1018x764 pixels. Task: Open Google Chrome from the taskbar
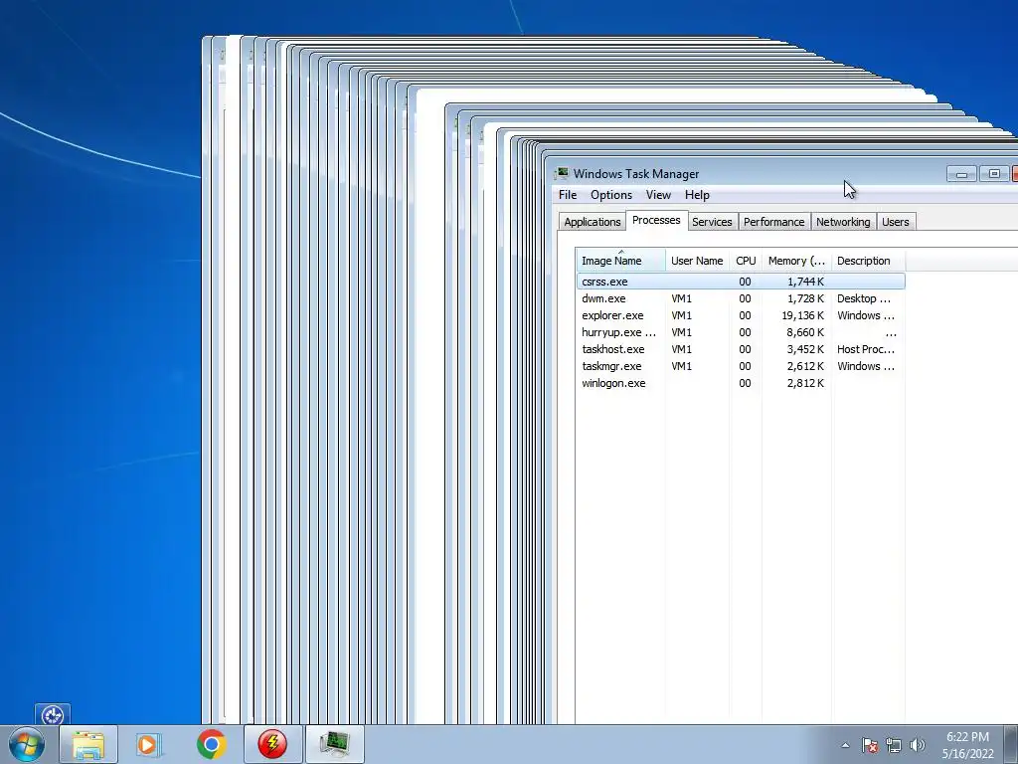point(211,744)
